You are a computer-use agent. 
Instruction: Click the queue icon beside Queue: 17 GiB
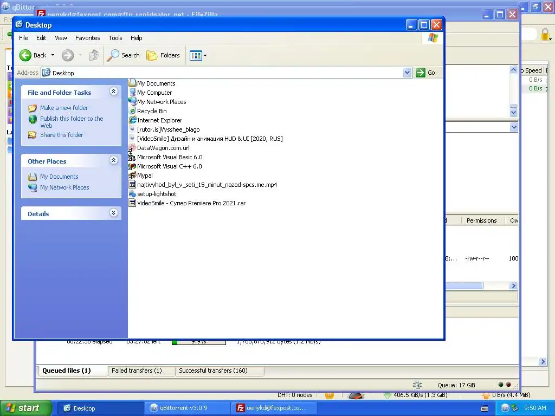(x=417, y=385)
